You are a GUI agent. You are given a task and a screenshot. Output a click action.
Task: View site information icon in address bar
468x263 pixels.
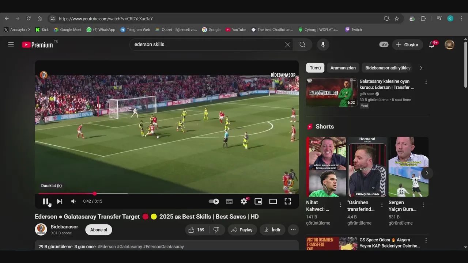52,19
